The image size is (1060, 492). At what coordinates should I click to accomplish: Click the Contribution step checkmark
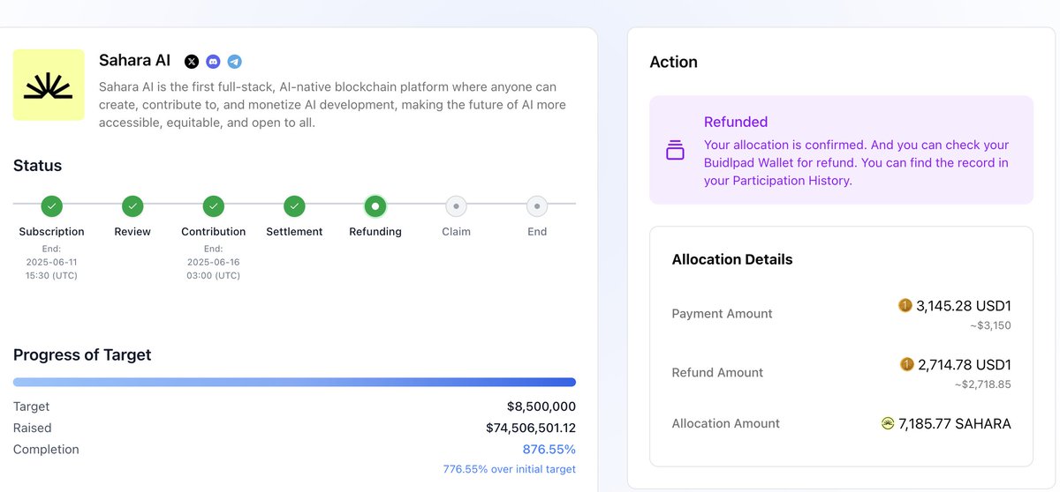click(214, 206)
